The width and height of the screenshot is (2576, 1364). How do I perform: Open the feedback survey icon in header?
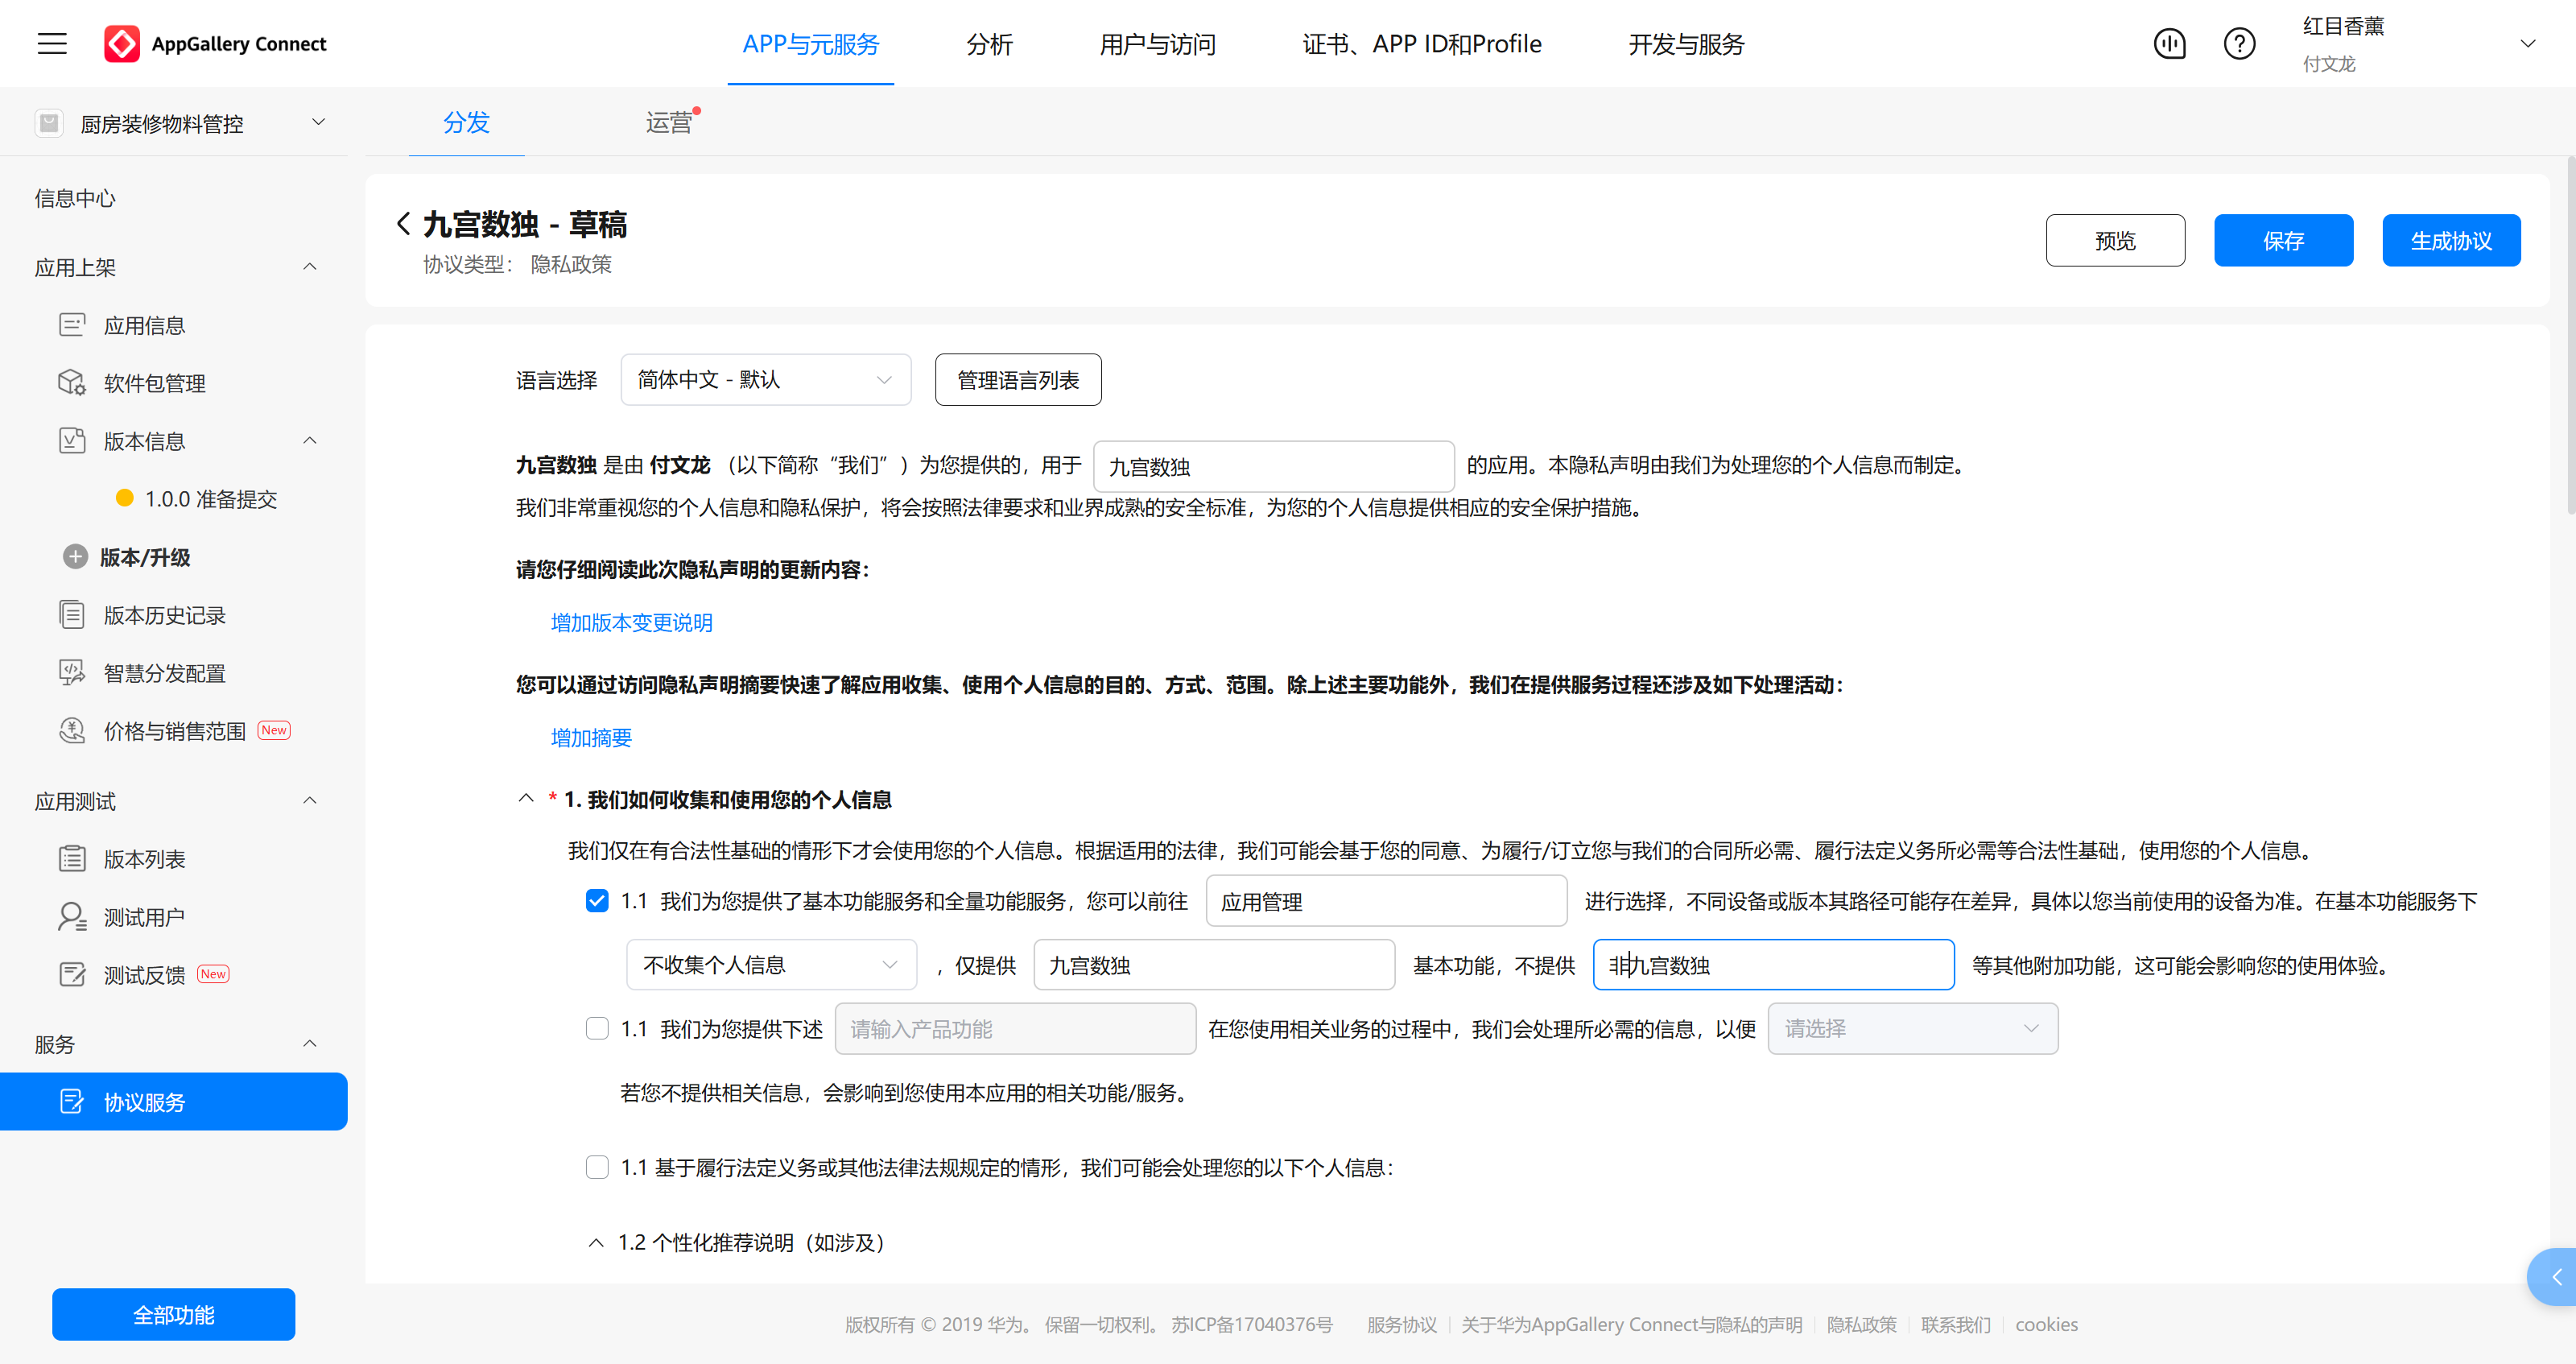(2169, 43)
